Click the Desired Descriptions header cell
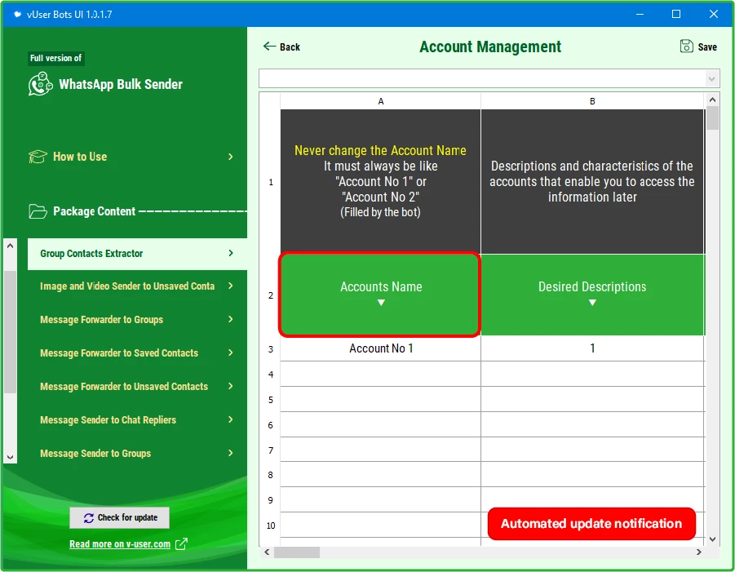This screenshot has width=735, height=572. [x=592, y=295]
